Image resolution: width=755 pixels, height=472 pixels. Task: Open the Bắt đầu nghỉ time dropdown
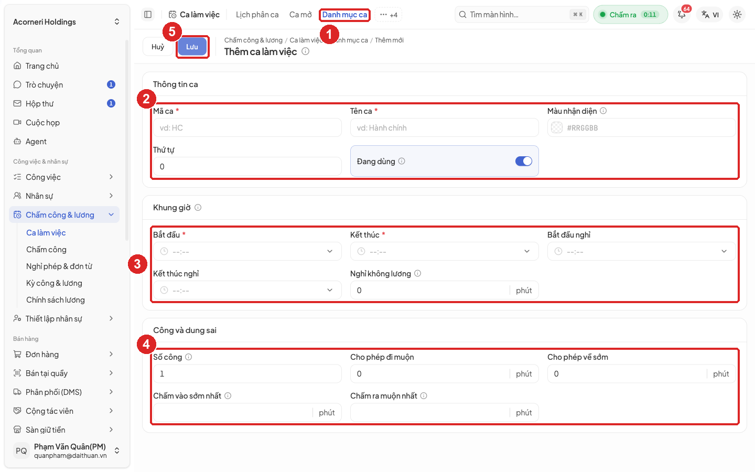642,251
